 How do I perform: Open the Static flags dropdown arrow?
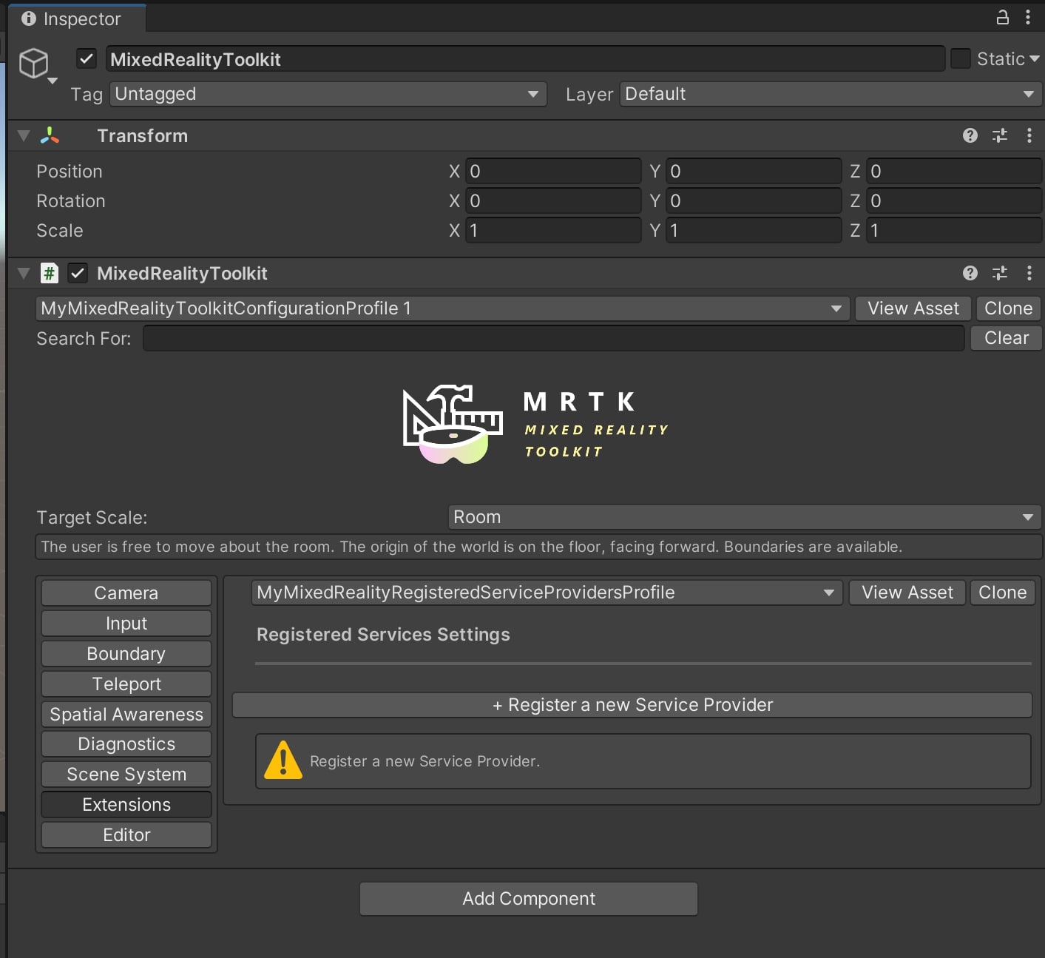click(x=1034, y=58)
